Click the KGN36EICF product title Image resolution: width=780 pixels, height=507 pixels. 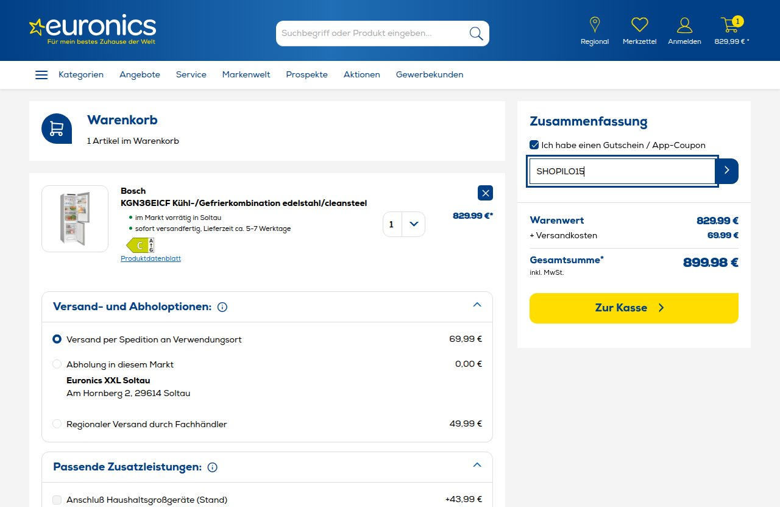(244, 203)
